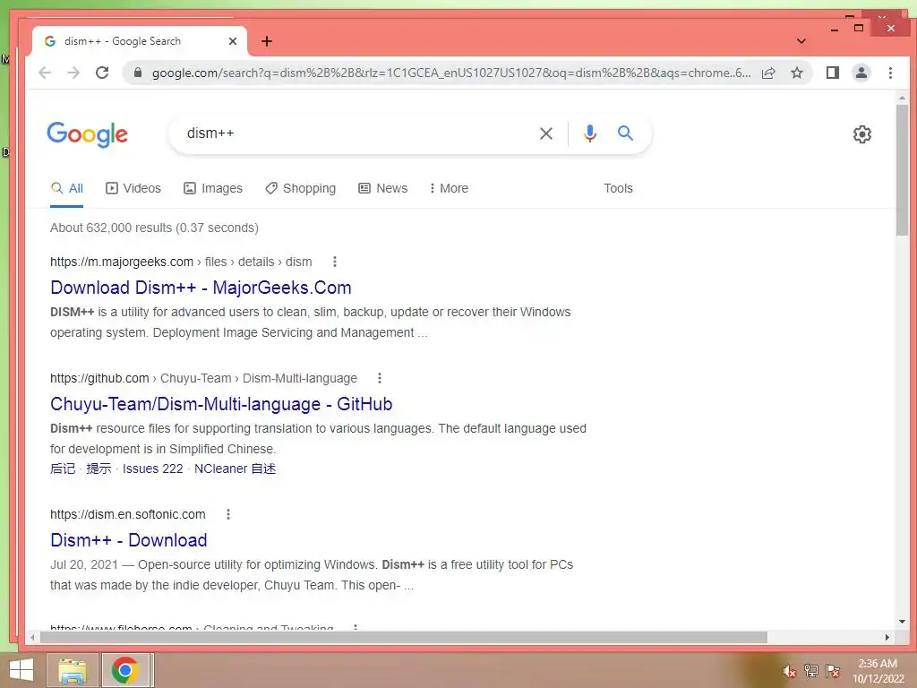Open Windows Start menu
The image size is (917, 688).
[21, 670]
